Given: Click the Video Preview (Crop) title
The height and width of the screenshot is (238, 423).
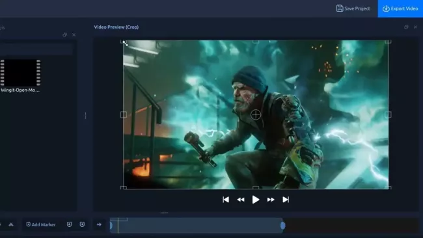Looking at the screenshot, I should [x=116, y=27].
